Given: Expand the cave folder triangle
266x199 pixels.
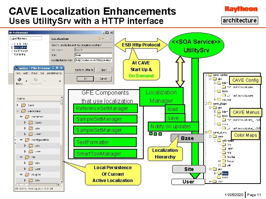Looking at the screenshot, I should 17,105.
